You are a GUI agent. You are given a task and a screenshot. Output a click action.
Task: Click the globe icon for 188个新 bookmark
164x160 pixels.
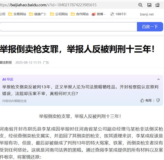[112, 14]
